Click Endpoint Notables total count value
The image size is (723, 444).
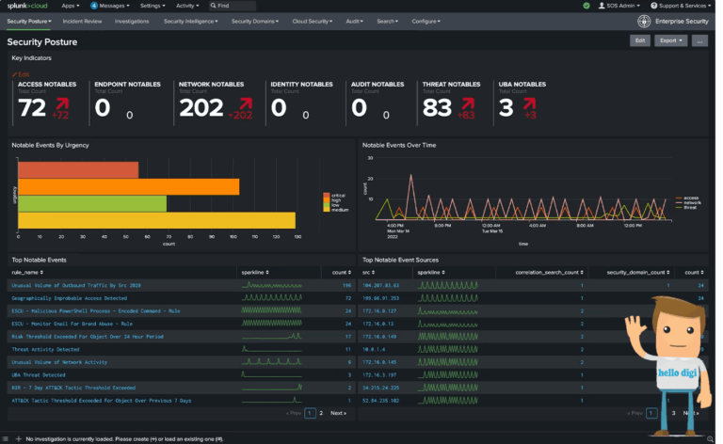(x=103, y=108)
